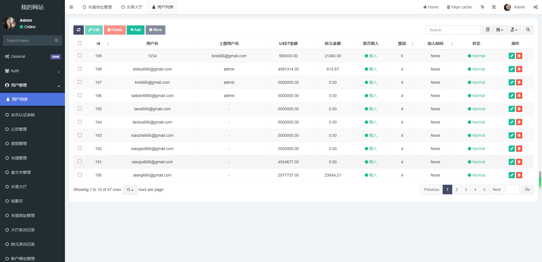Click the fullscreen expand icon in top bar
Viewport: 542px width, 262px height.
tap(494, 7)
